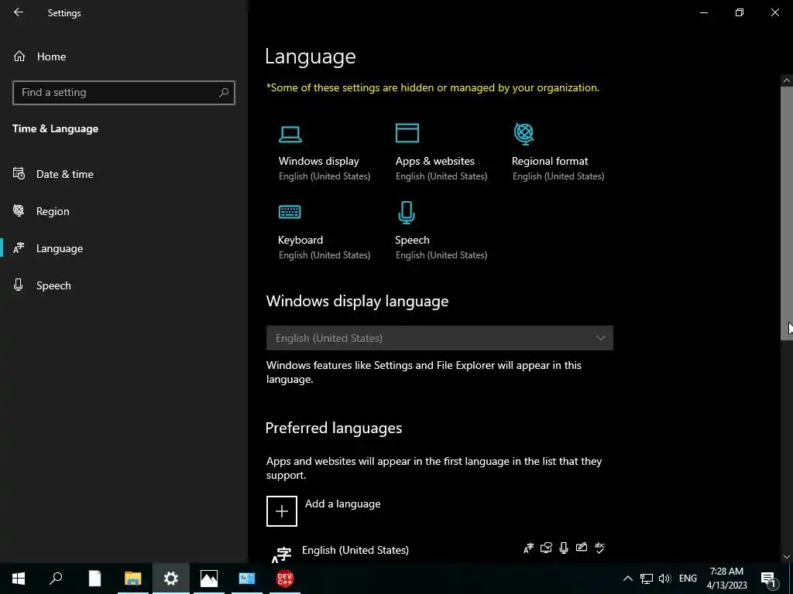Viewport: 793px width, 594px height.
Task: Click the Regional format globe icon
Action: [524, 133]
